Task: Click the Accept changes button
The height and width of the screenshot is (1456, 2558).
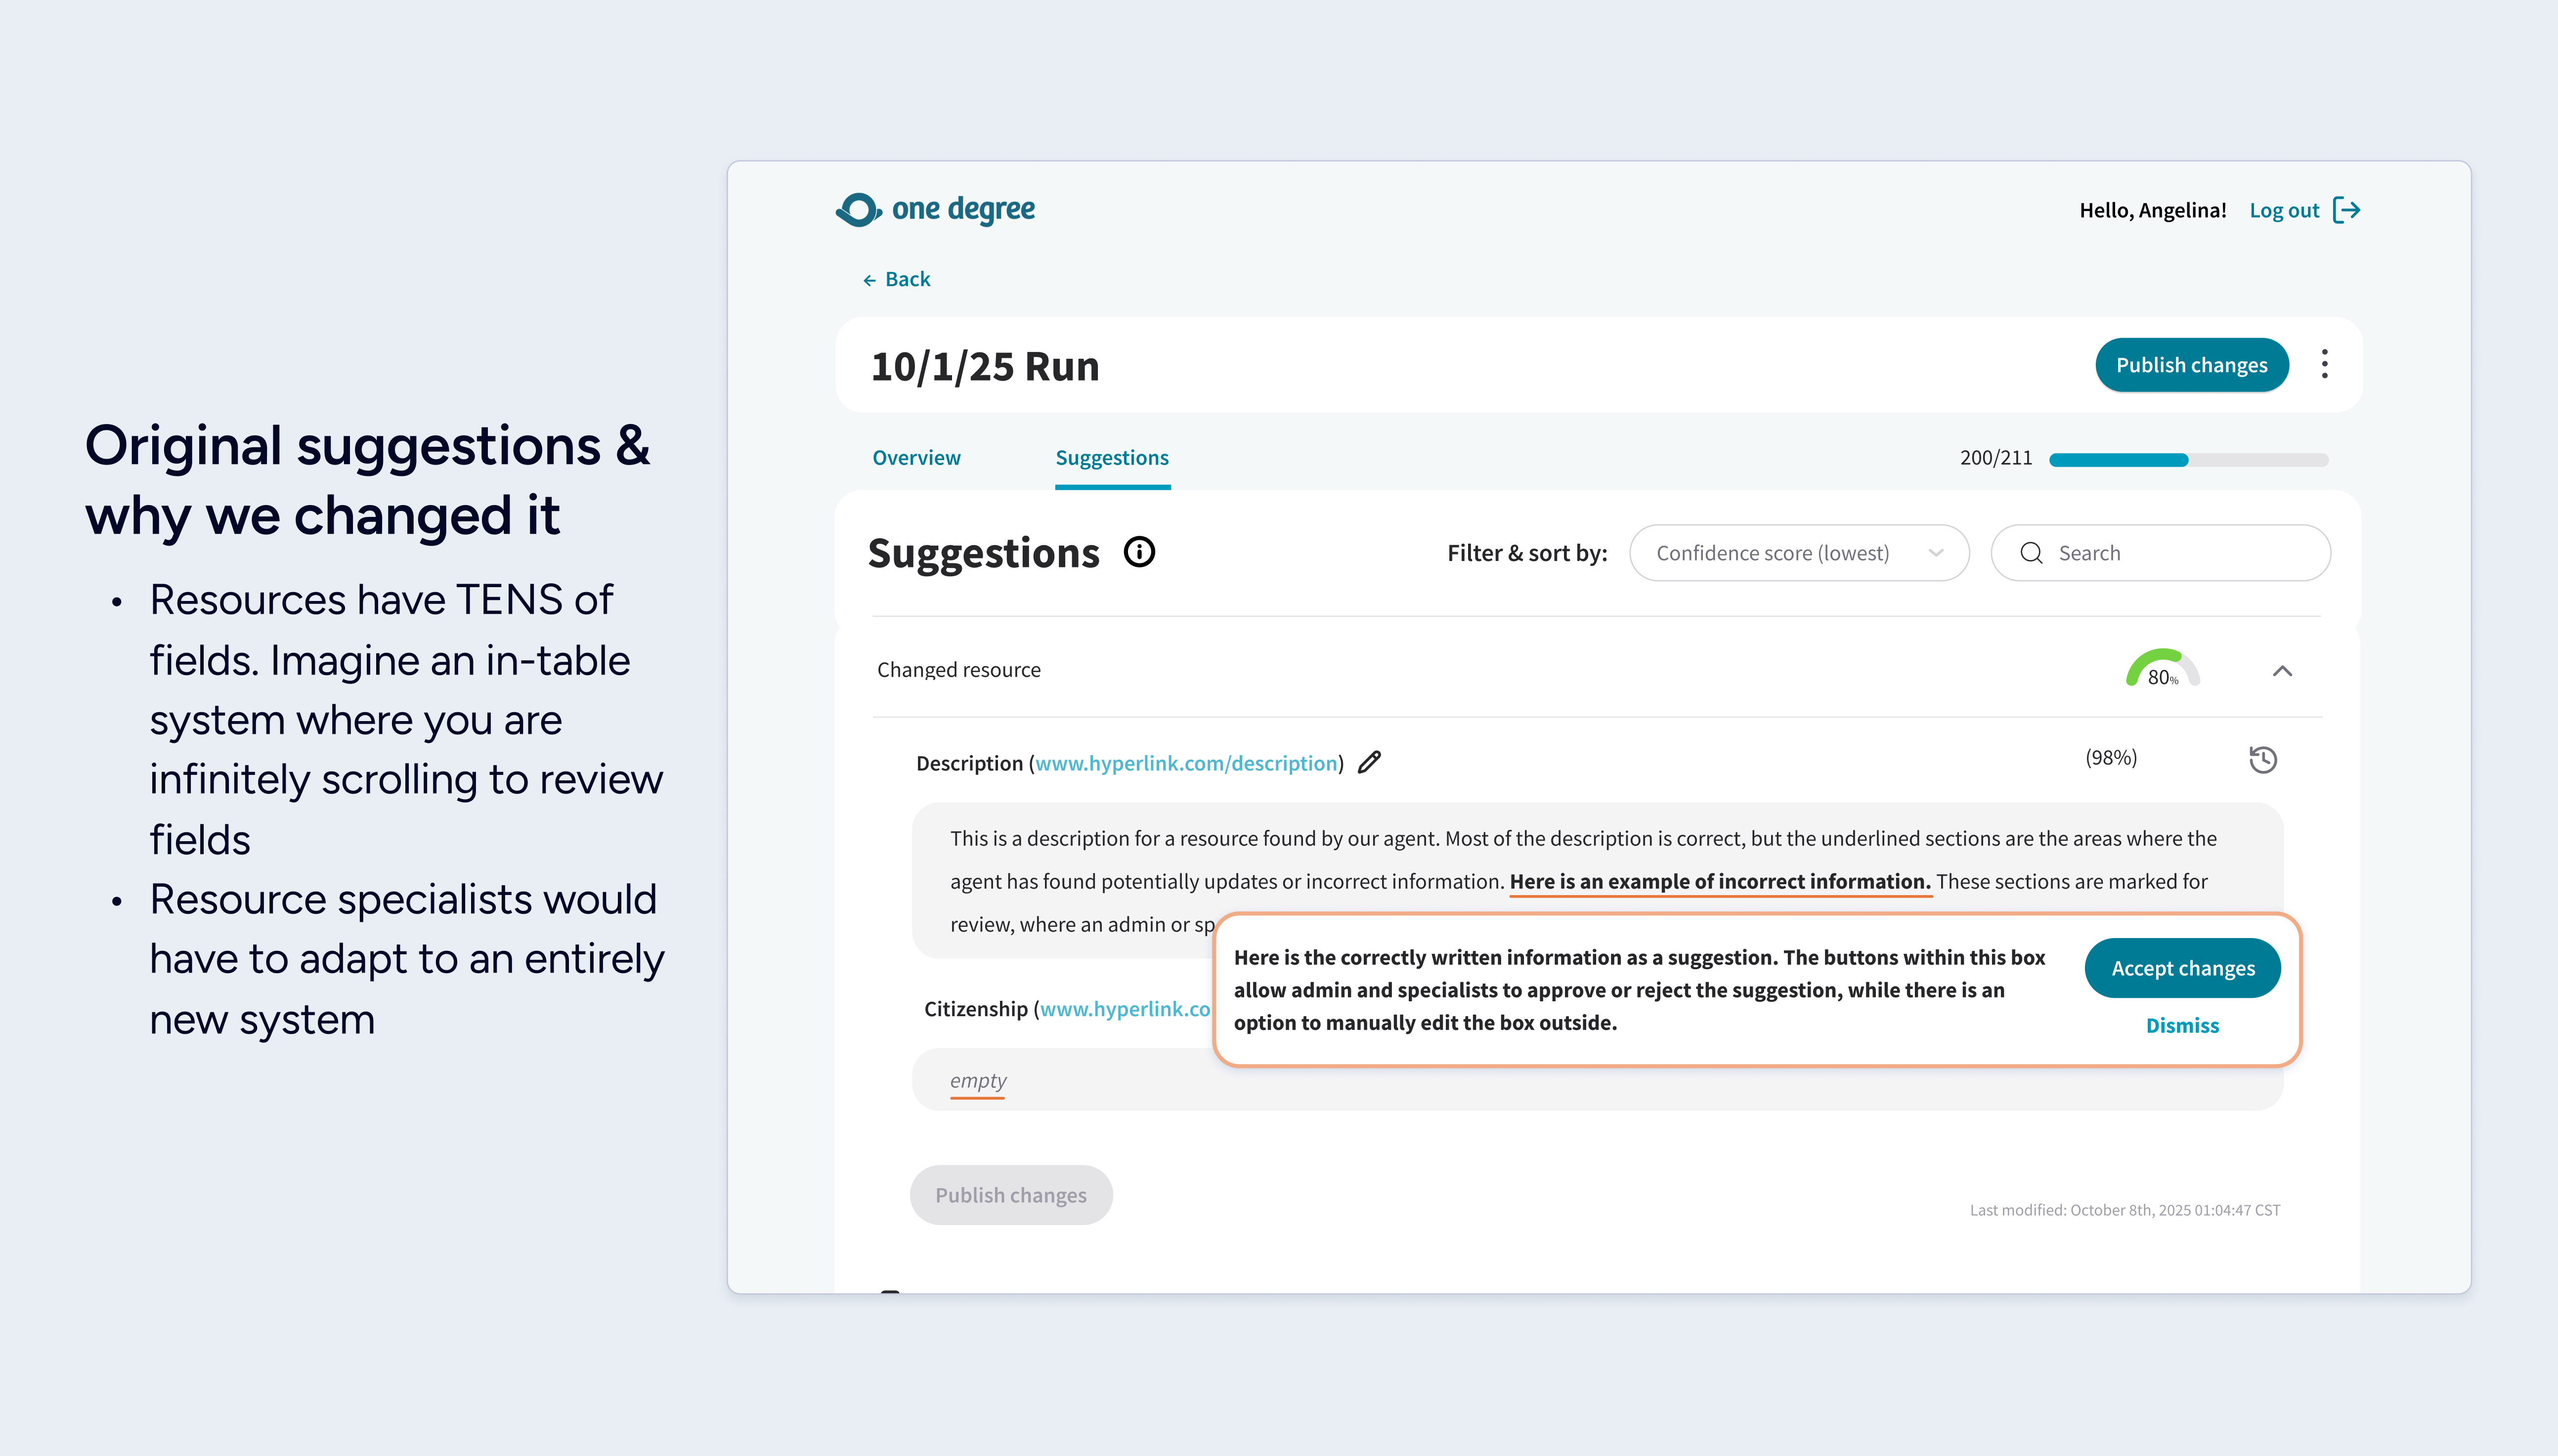Action: (2182, 968)
